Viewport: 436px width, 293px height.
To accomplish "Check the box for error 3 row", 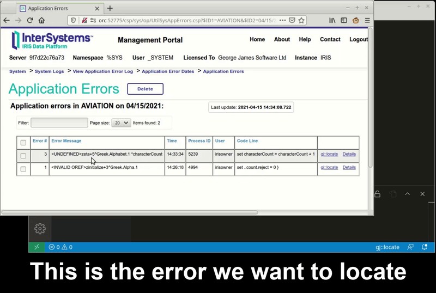I will (23, 156).
